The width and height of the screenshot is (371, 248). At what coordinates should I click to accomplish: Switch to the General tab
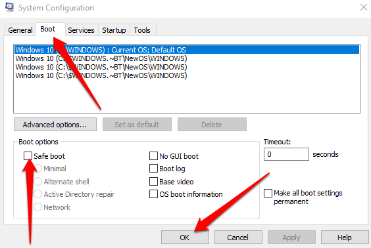(20, 30)
